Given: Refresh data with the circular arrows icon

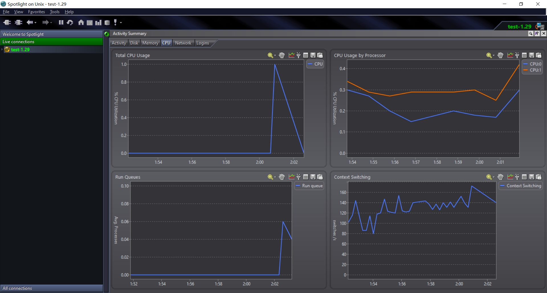Looking at the screenshot, I should pos(70,22).
